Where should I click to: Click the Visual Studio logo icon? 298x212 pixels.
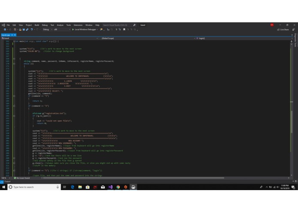point(3,25)
